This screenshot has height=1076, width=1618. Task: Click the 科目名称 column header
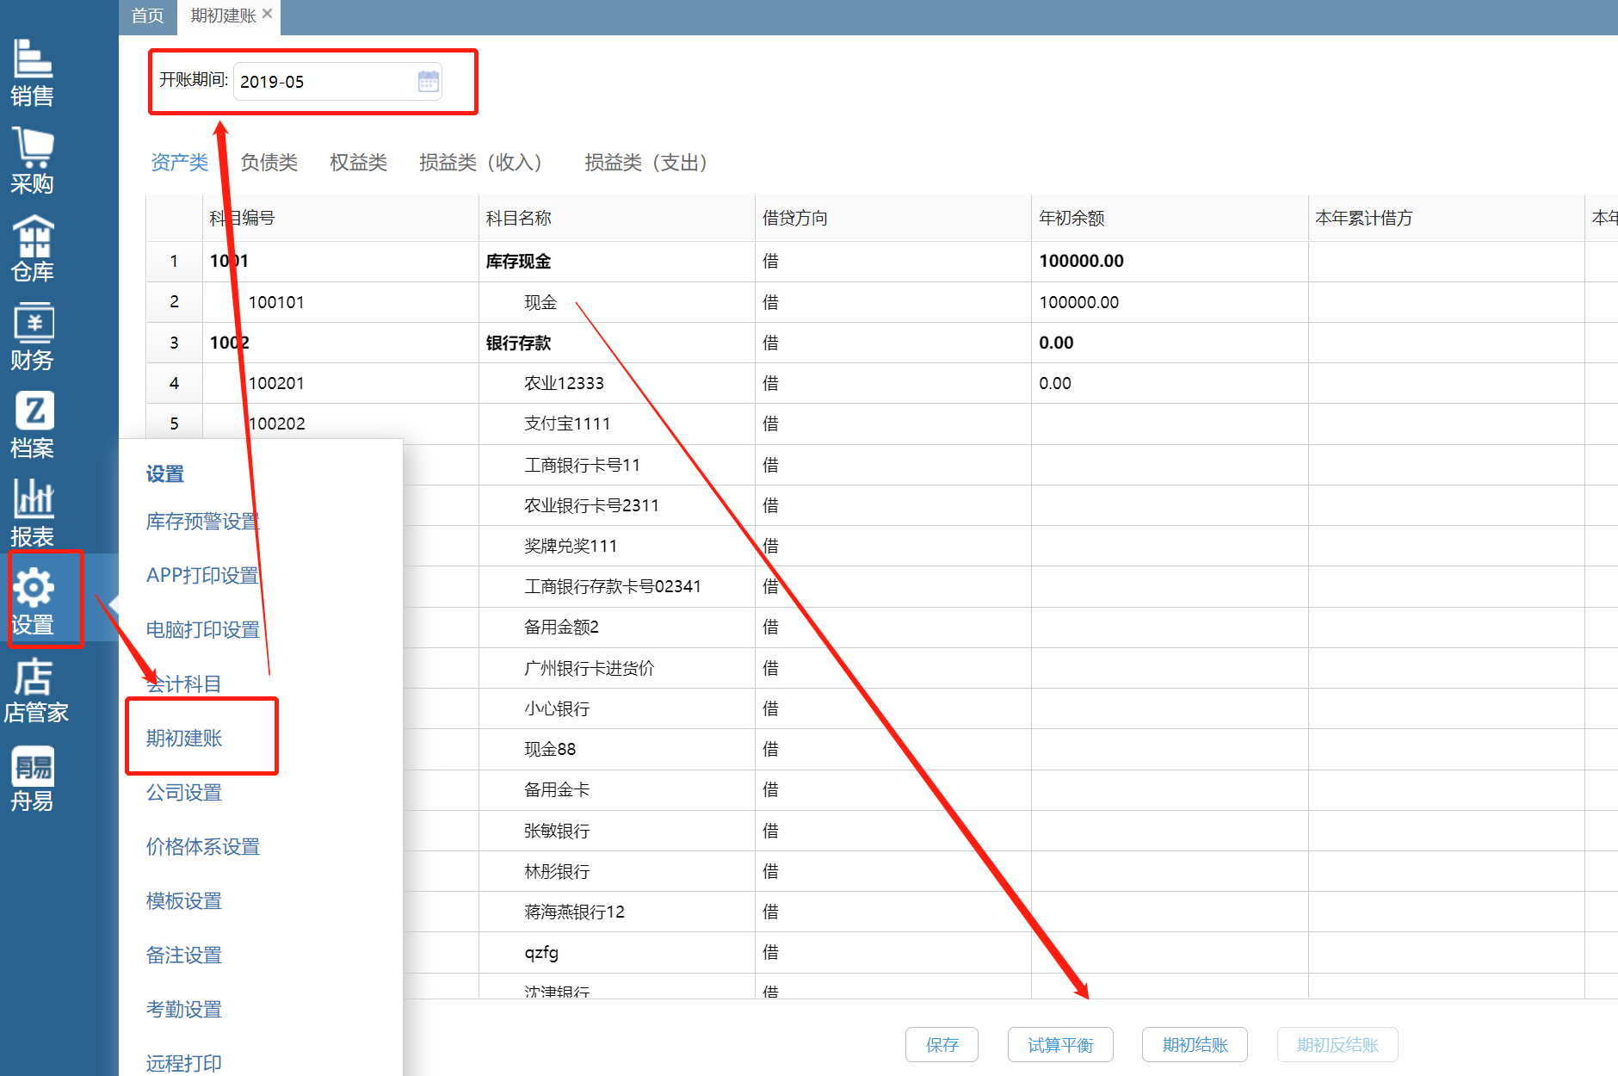coord(616,219)
